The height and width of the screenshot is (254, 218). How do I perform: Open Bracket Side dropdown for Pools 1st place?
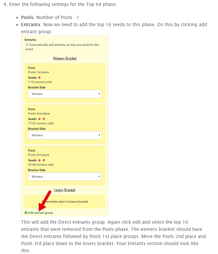pos(65,94)
